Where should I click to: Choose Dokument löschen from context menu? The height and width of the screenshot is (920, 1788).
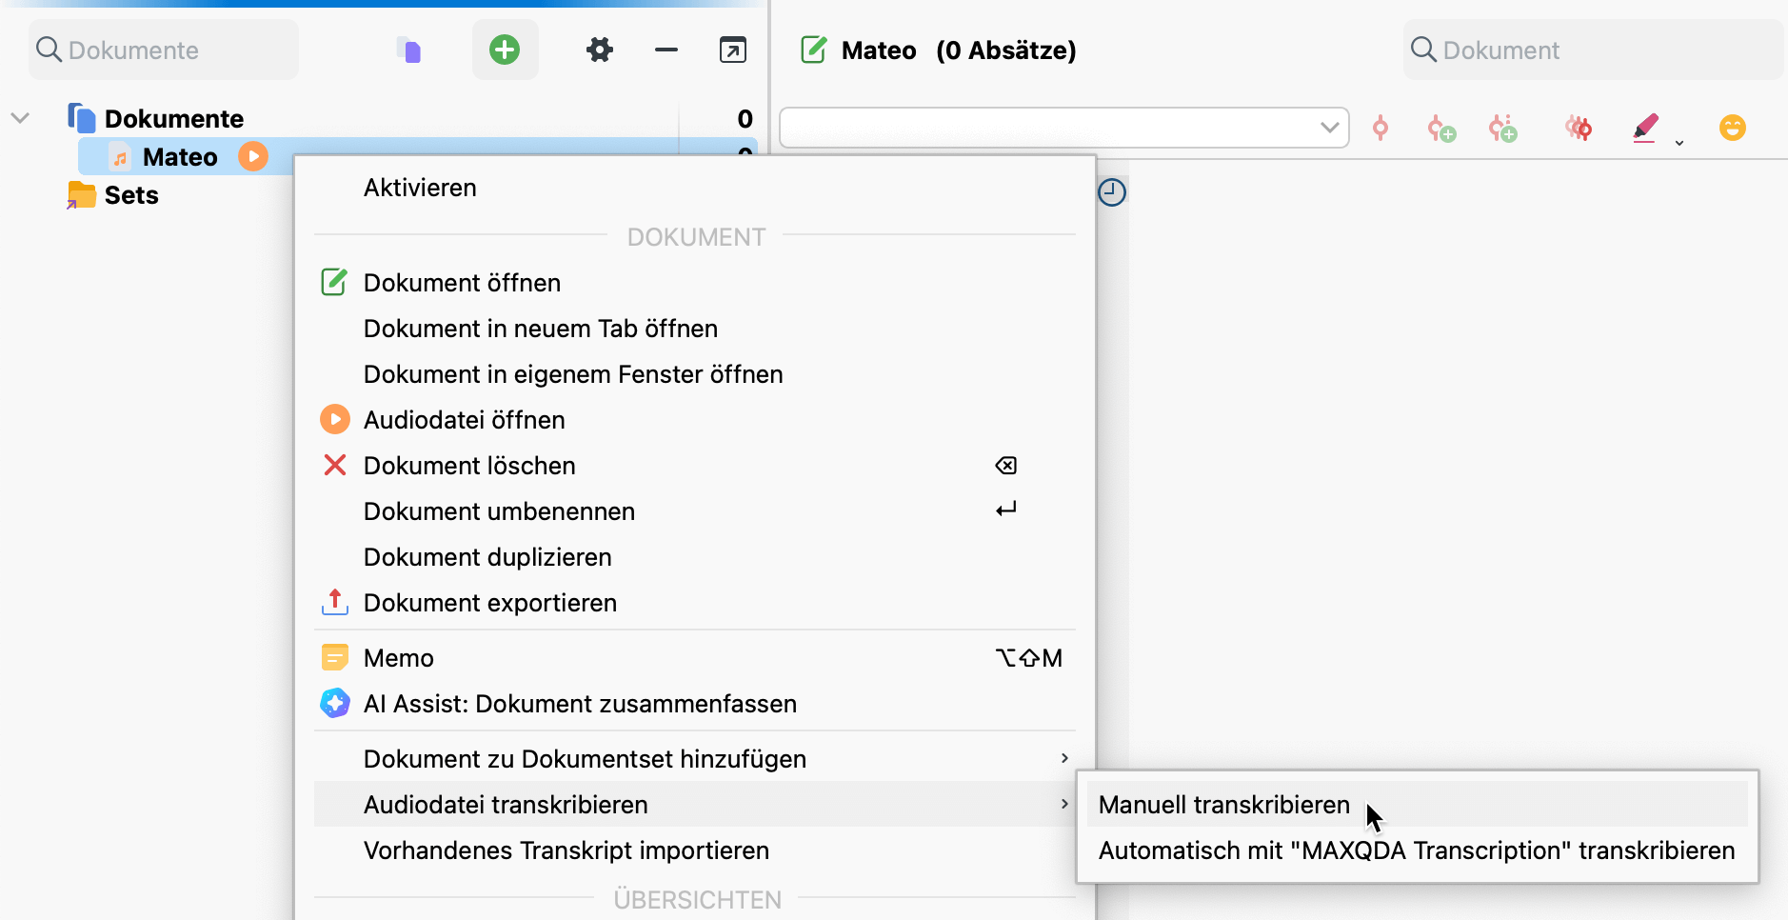pos(469,466)
